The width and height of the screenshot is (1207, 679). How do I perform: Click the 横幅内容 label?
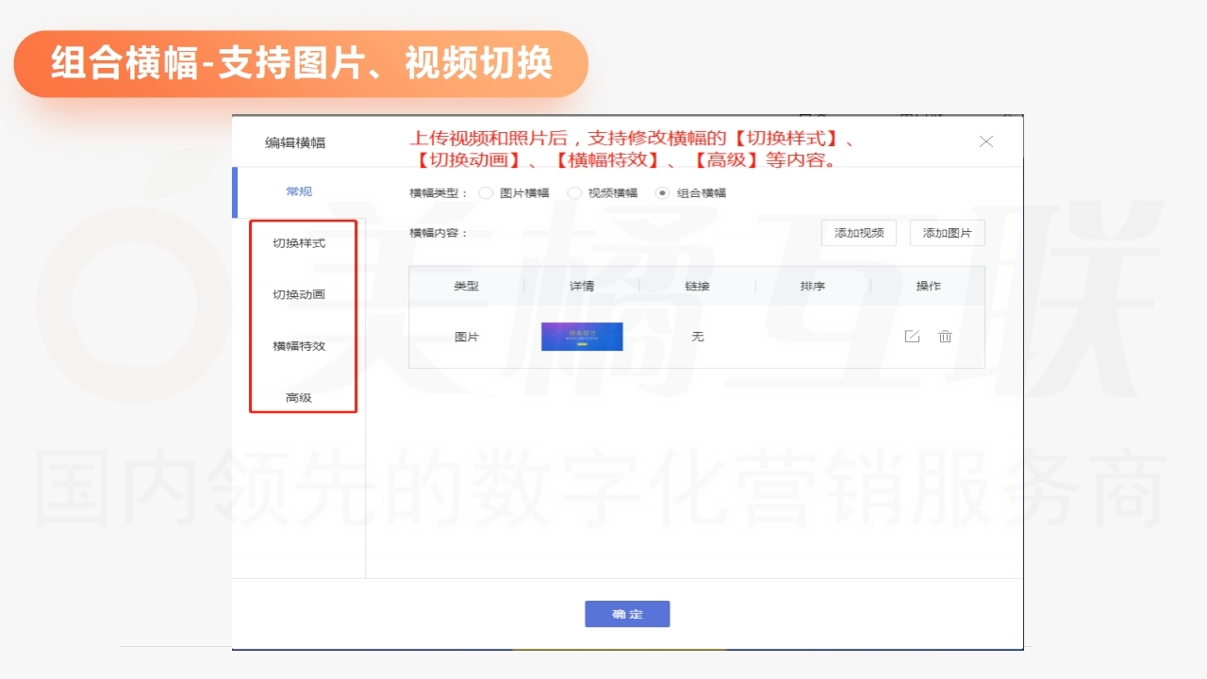pos(439,233)
